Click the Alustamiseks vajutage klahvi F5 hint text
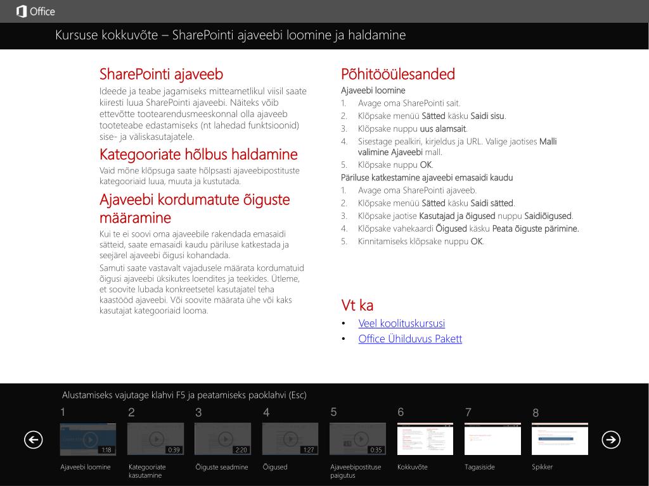 tap(184, 395)
